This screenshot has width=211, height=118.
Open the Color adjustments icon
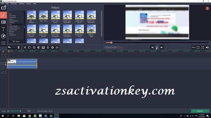tap(39, 47)
